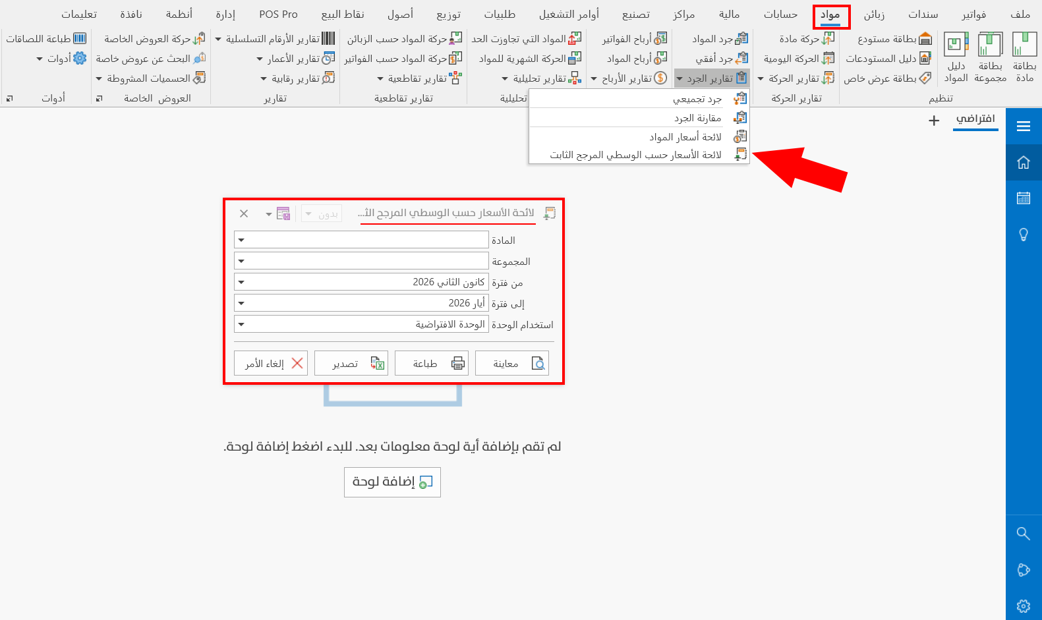Open the بطاقة مادة ribbon icon
The width and height of the screenshot is (1042, 620).
pos(1024,57)
